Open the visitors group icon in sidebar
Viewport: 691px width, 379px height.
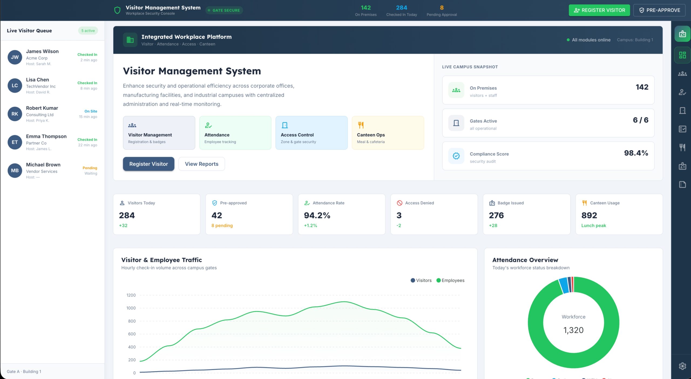tap(682, 73)
